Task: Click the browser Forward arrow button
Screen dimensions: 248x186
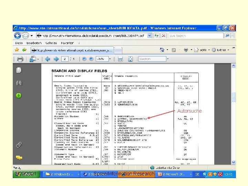Action: [25, 35]
